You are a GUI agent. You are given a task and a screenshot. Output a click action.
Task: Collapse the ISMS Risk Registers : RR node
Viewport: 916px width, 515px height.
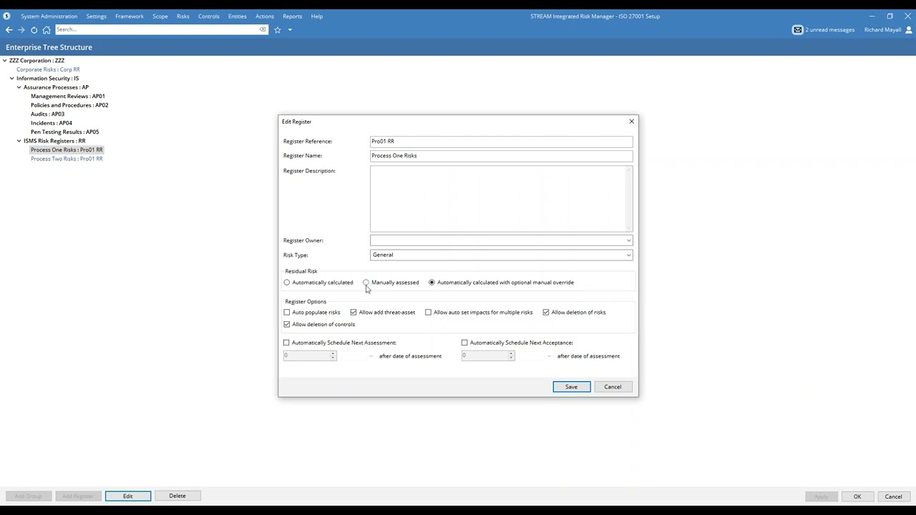click(x=19, y=141)
